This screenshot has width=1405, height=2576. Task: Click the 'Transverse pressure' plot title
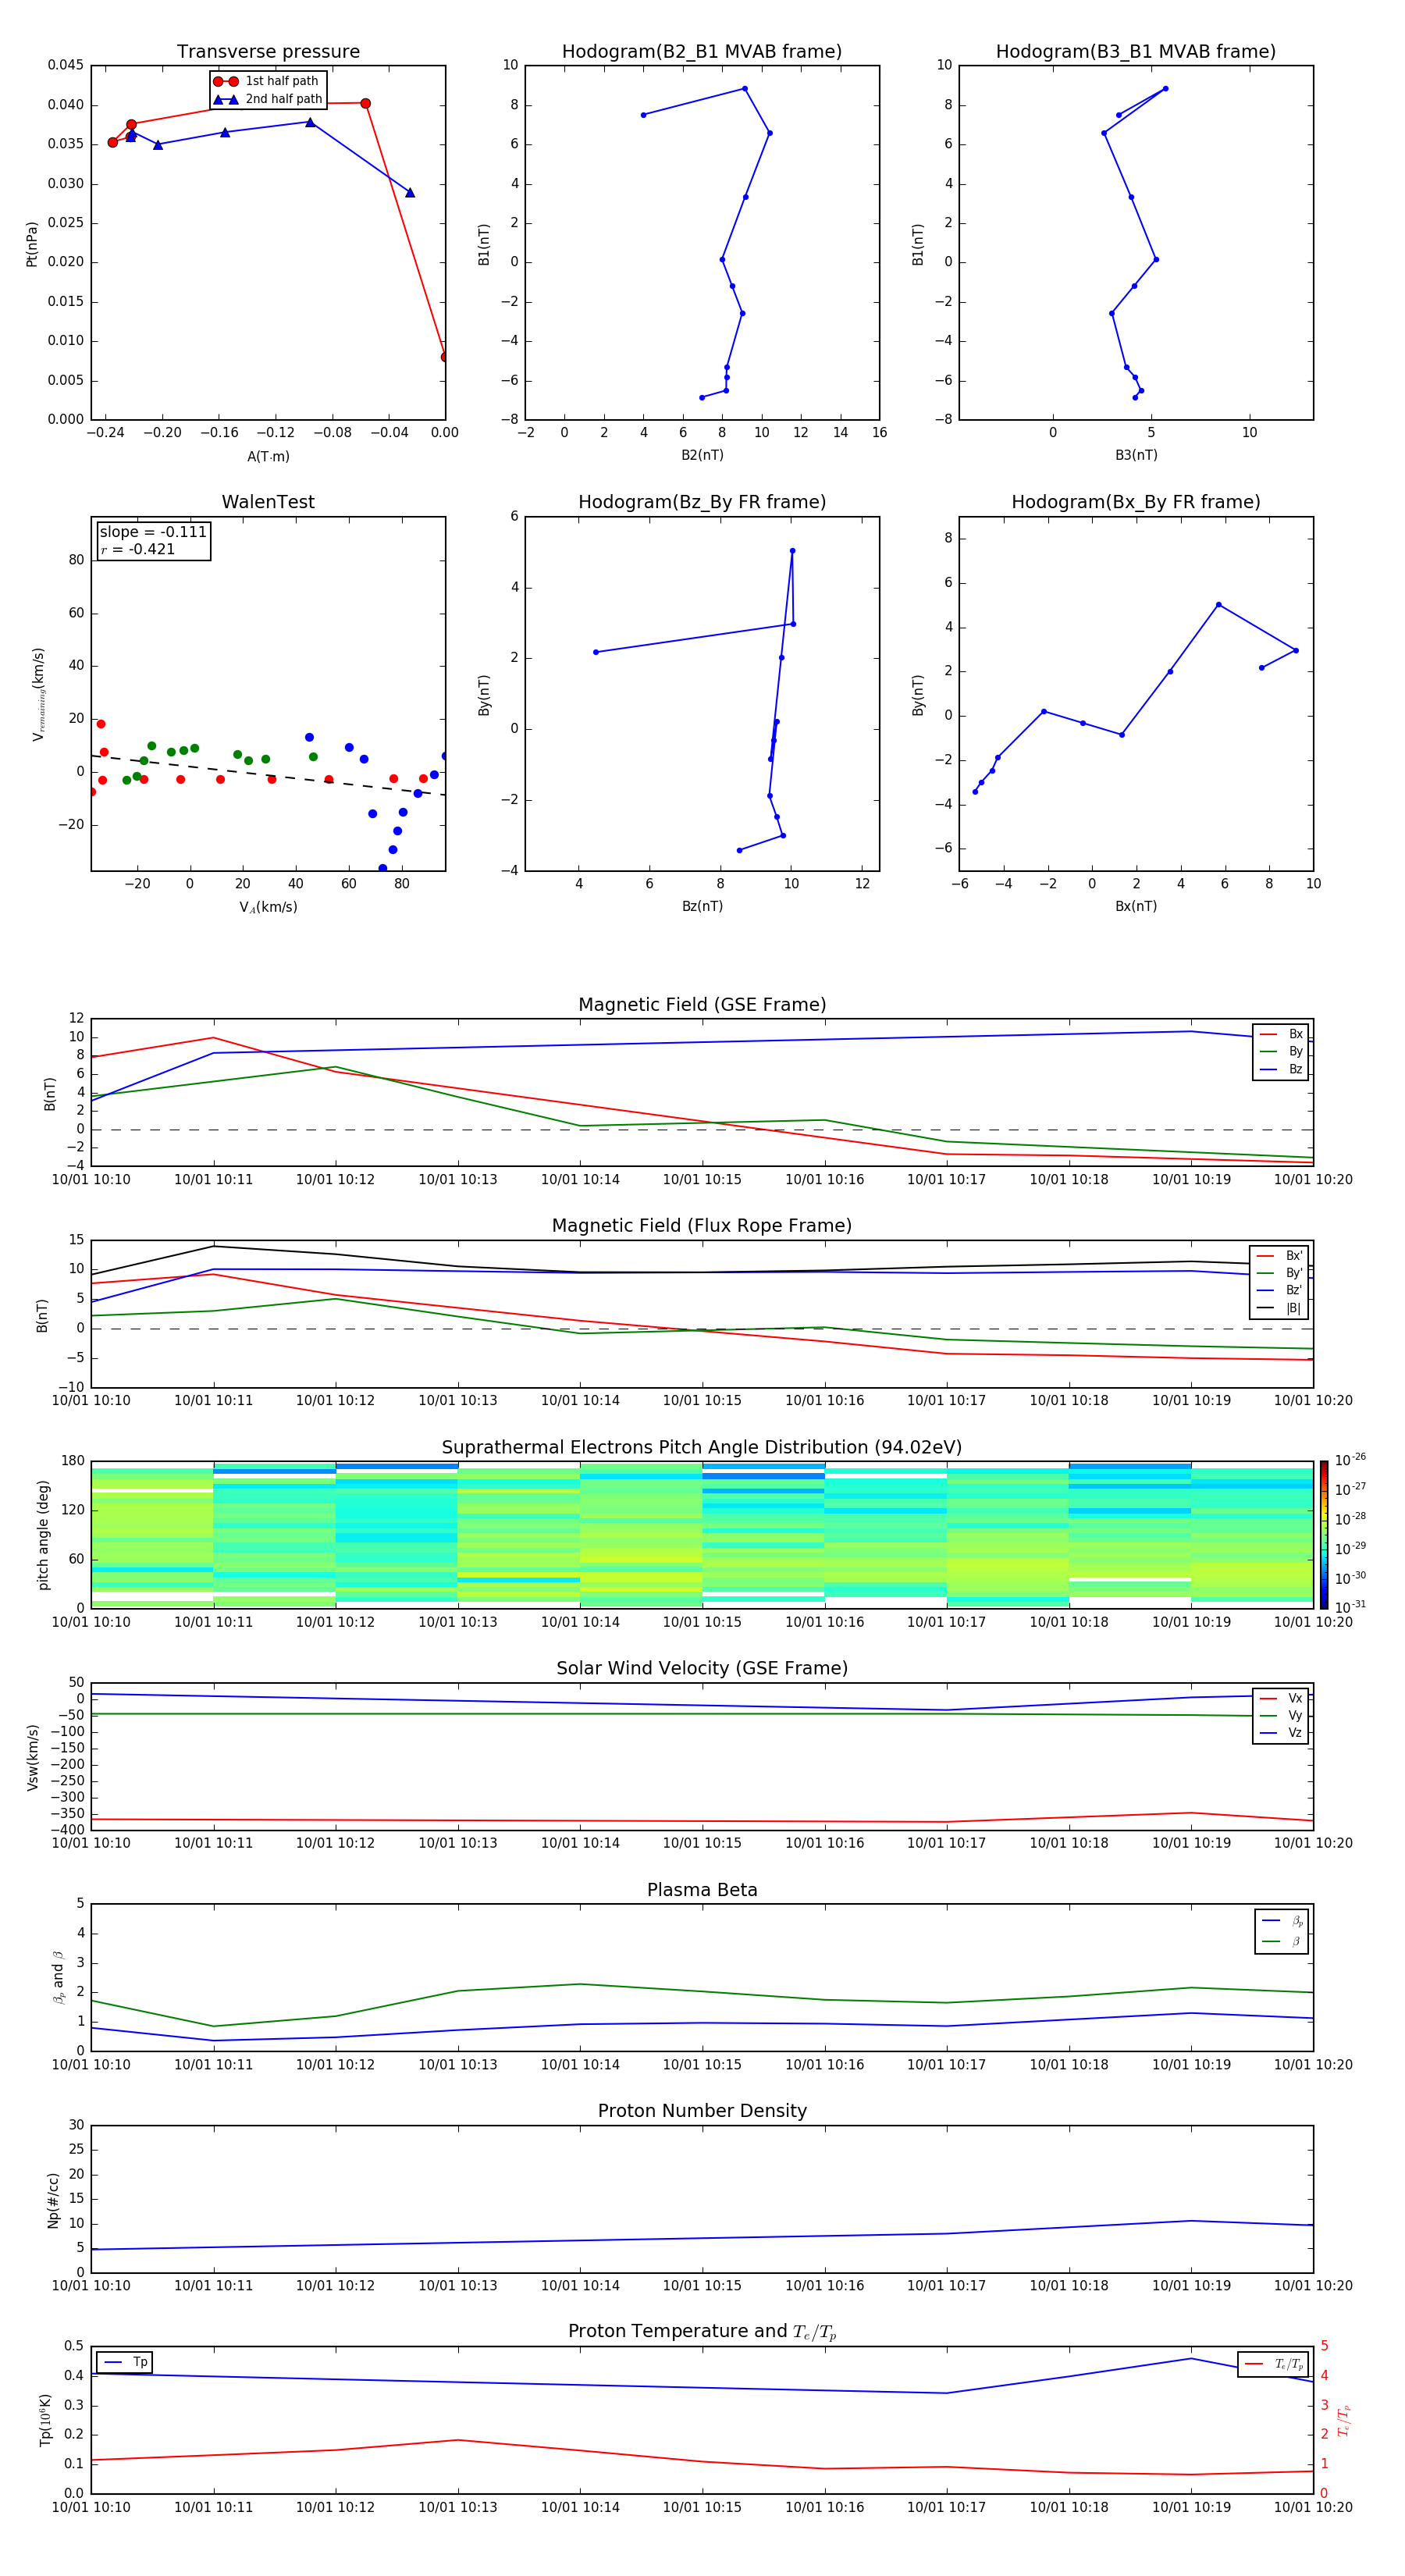point(268,52)
